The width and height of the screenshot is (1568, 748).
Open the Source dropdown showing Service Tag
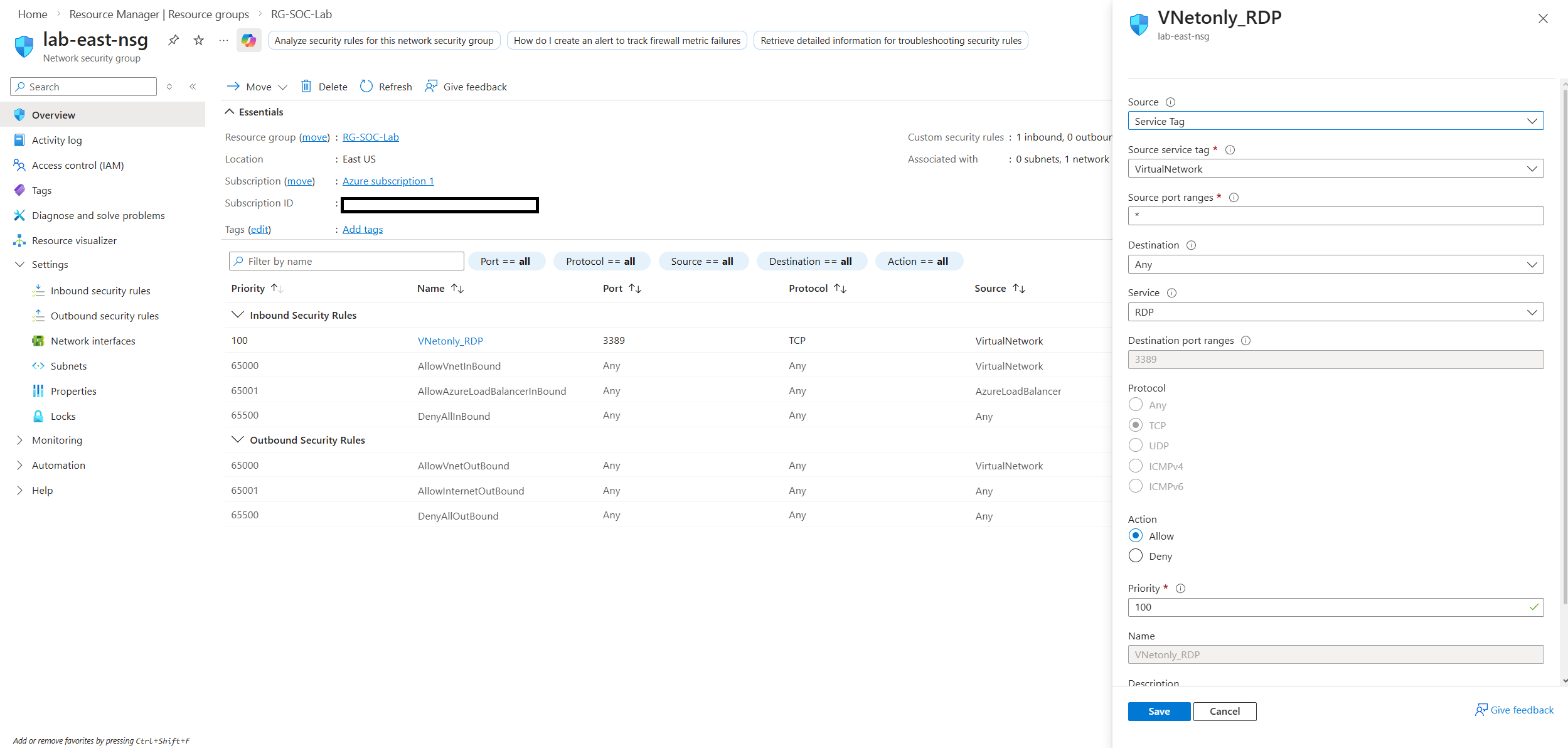pyautogui.click(x=1335, y=121)
